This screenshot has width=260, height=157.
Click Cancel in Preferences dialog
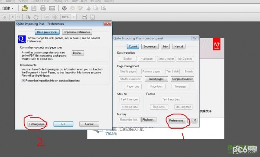[89, 124]
